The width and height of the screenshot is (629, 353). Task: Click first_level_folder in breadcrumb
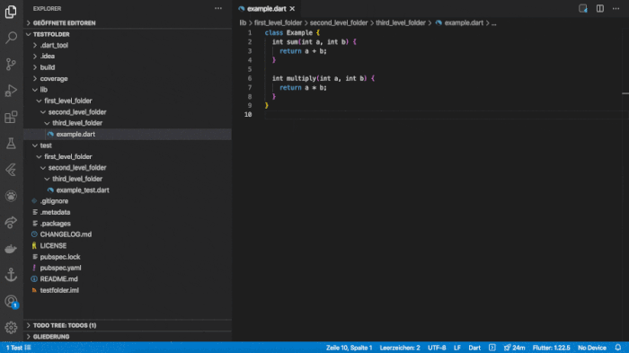coord(278,22)
